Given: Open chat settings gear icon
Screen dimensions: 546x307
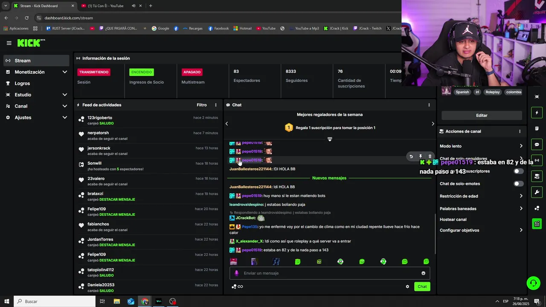Looking at the screenshot, I should 407,287.
